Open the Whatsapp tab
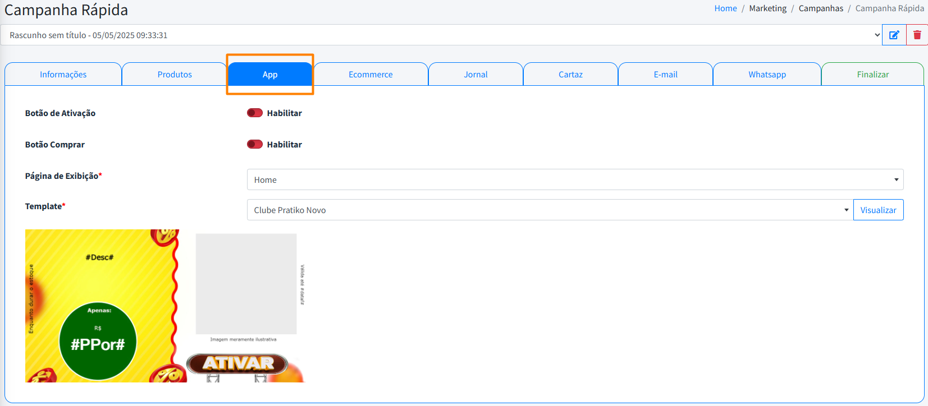The image size is (928, 406). (x=767, y=75)
